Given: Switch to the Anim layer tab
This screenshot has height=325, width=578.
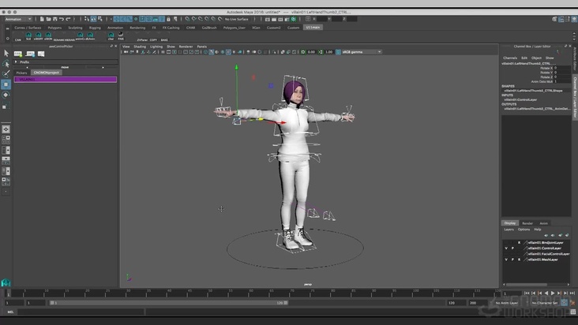Looking at the screenshot, I should click(x=543, y=223).
